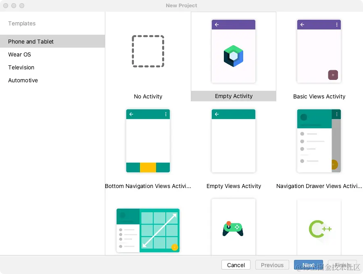Click the Cancel button
Image resolution: width=363 pixels, height=274 pixels.
[x=236, y=265]
